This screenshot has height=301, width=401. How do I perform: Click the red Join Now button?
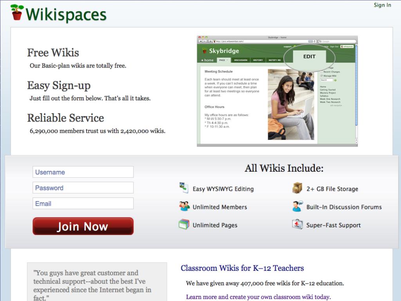tap(83, 226)
